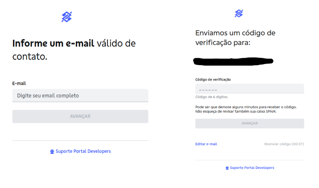Focus the 'Digite seu email completo' field
This screenshot has height=188, width=319.
coord(80,96)
